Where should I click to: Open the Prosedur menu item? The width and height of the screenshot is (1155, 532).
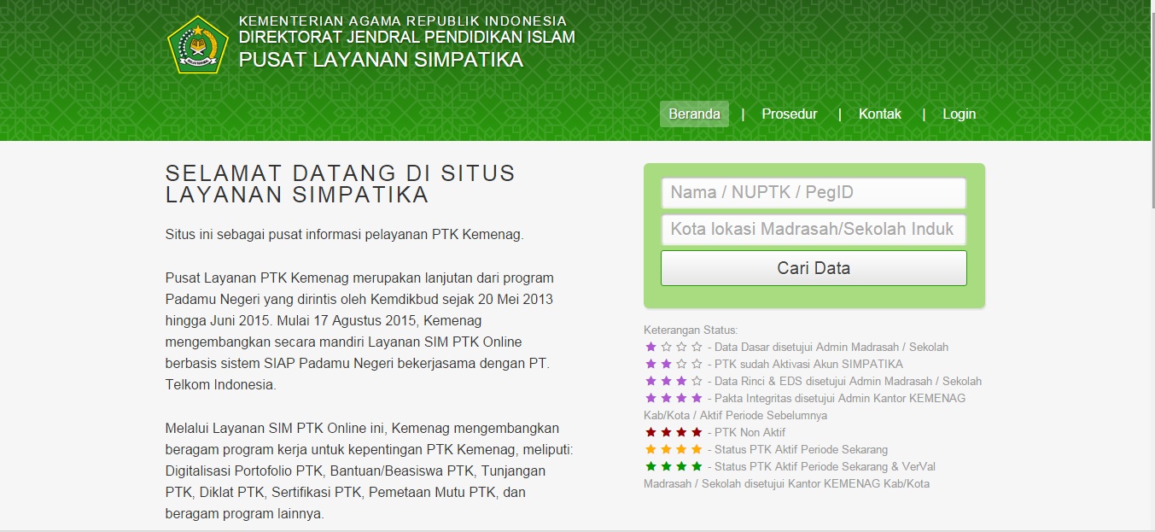coord(790,114)
